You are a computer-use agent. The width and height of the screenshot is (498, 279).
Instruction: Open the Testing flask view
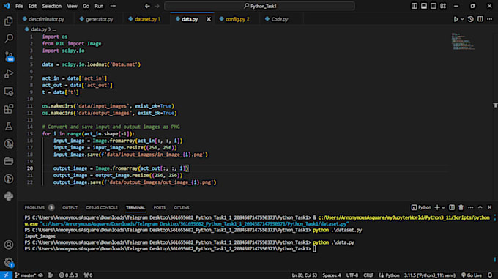coord(9,127)
